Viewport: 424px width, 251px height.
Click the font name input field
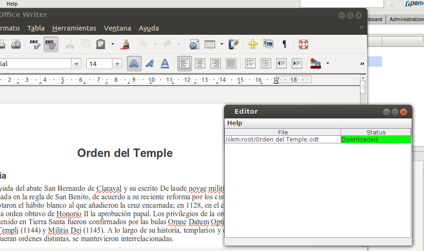[35, 64]
